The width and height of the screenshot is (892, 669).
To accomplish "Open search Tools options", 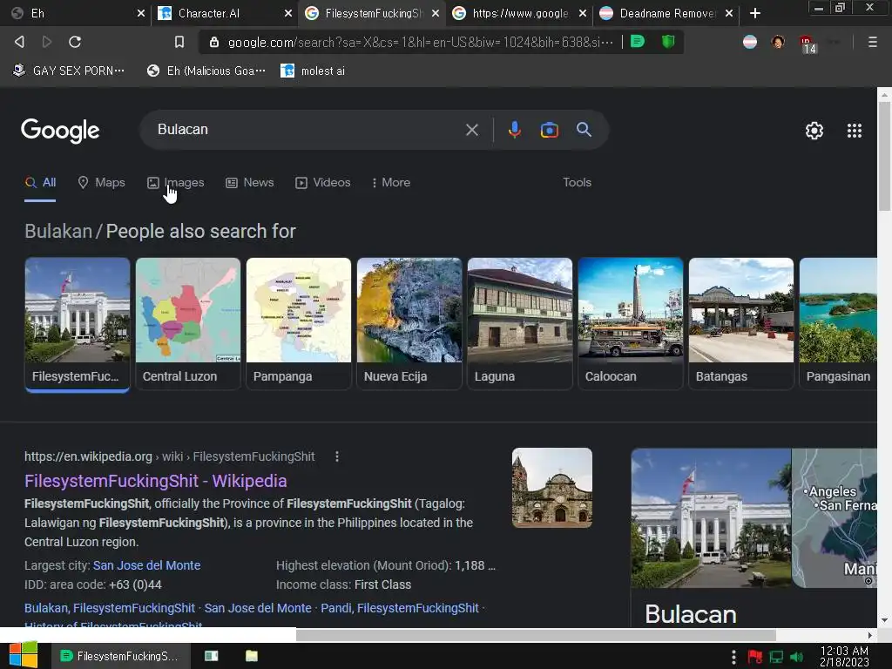I will (577, 183).
